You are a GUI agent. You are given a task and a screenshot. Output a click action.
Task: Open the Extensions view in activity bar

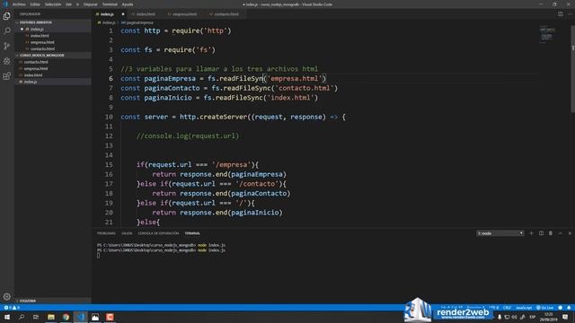pos(6,76)
